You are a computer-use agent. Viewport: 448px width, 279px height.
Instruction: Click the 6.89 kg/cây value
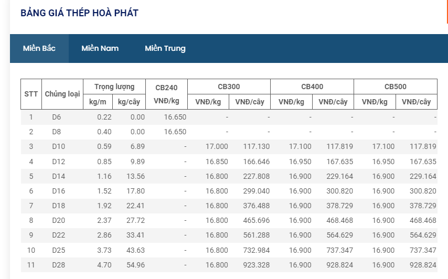[x=137, y=146]
